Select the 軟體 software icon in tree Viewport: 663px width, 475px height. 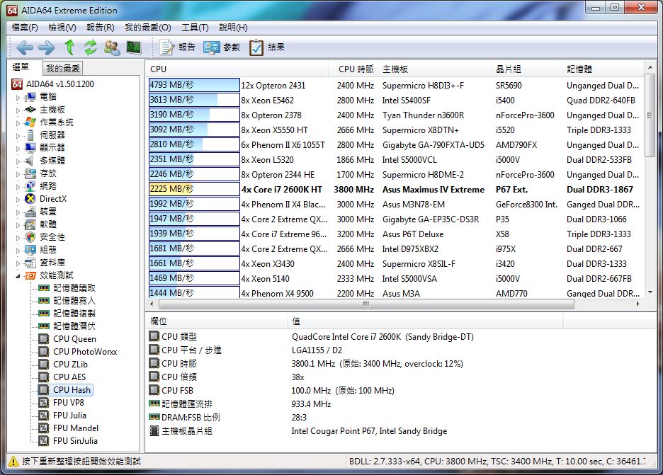(x=30, y=224)
